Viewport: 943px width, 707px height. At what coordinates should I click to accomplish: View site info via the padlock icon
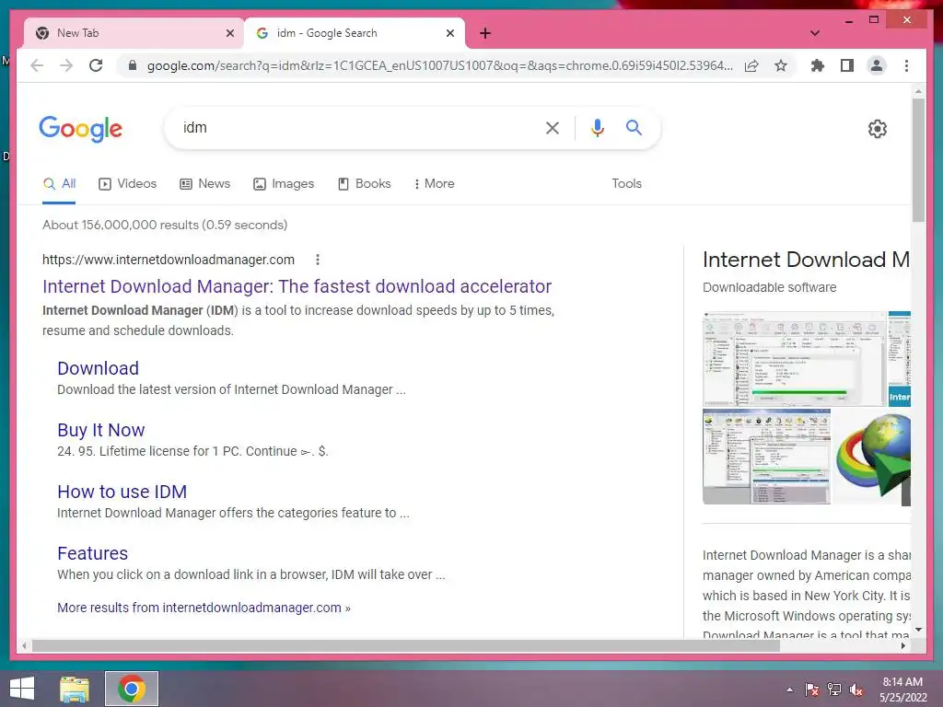coord(133,65)
